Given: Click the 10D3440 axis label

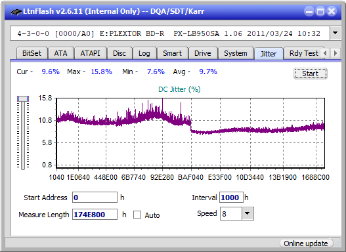Looking at the screenshot, I should [x=249, y=177].
